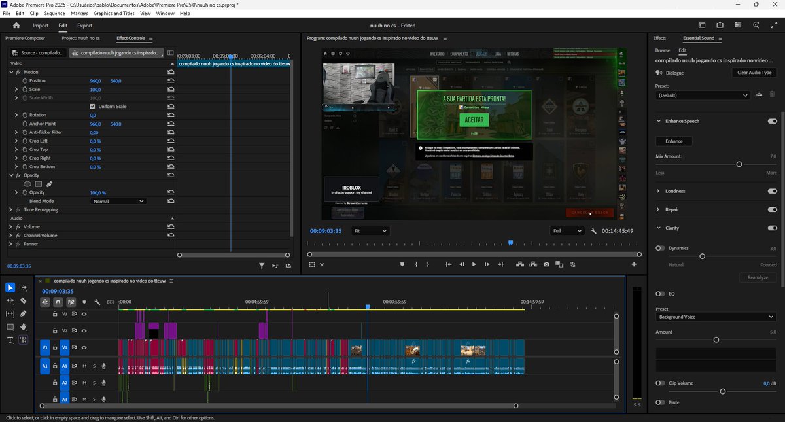Open Background Voice EQ preset dropdown

tap(716, 317)
